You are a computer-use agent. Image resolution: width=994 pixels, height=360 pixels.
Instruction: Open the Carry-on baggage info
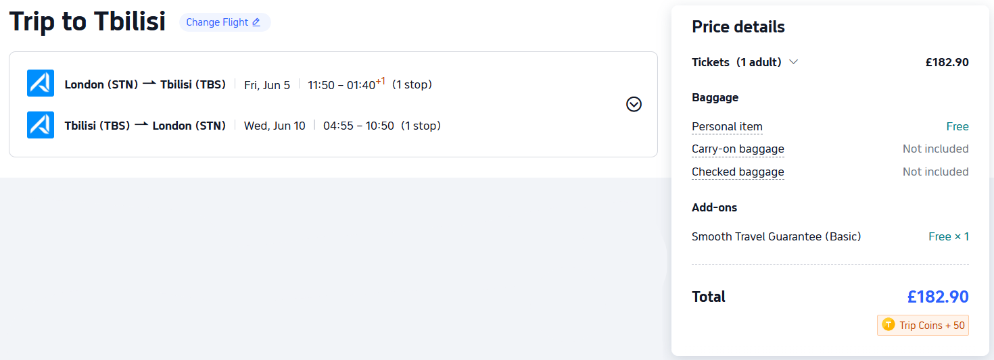(738, 149)
